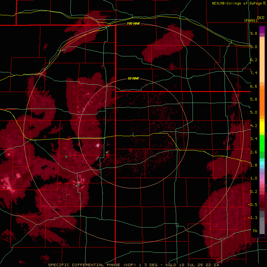Click the 0.2 scale value
This screenshot has width=267, height=267.
click(254, 192)
